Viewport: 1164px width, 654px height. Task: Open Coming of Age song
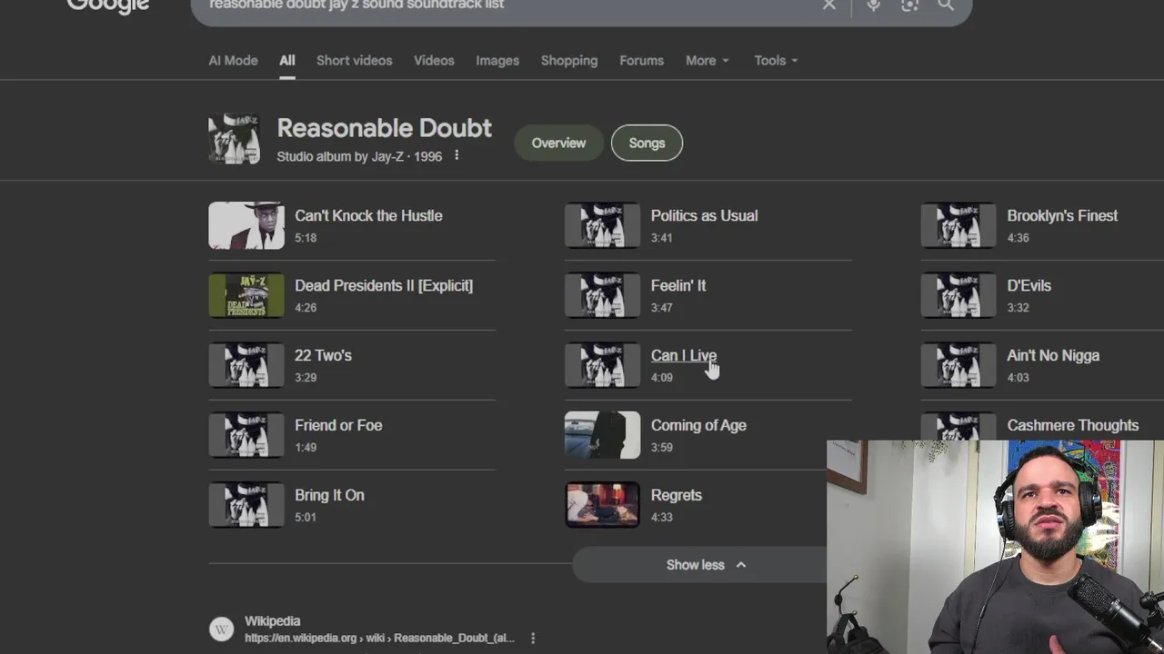click(x=698, y=425)
